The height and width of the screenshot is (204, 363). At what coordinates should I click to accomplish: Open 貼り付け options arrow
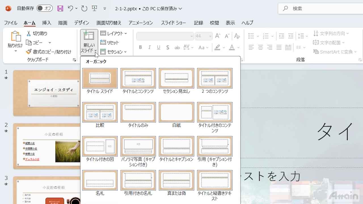pos(16,51)
